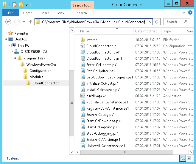Click into the address bar path
Viewport: 196px width, 164px height.
(93, 22)
